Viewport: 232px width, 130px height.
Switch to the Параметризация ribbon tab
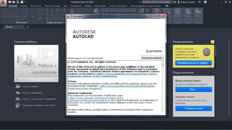(x=52, y=6)
